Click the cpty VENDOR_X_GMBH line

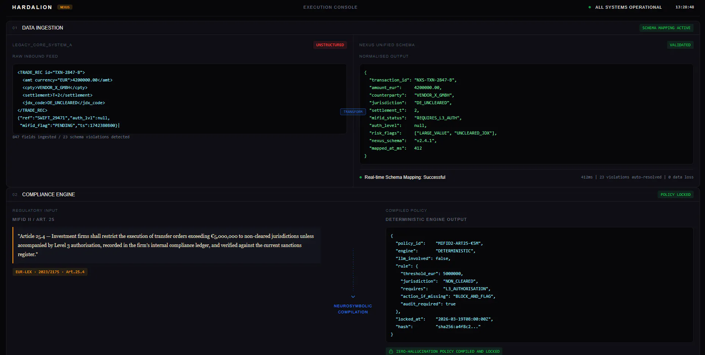pos(55,88)
